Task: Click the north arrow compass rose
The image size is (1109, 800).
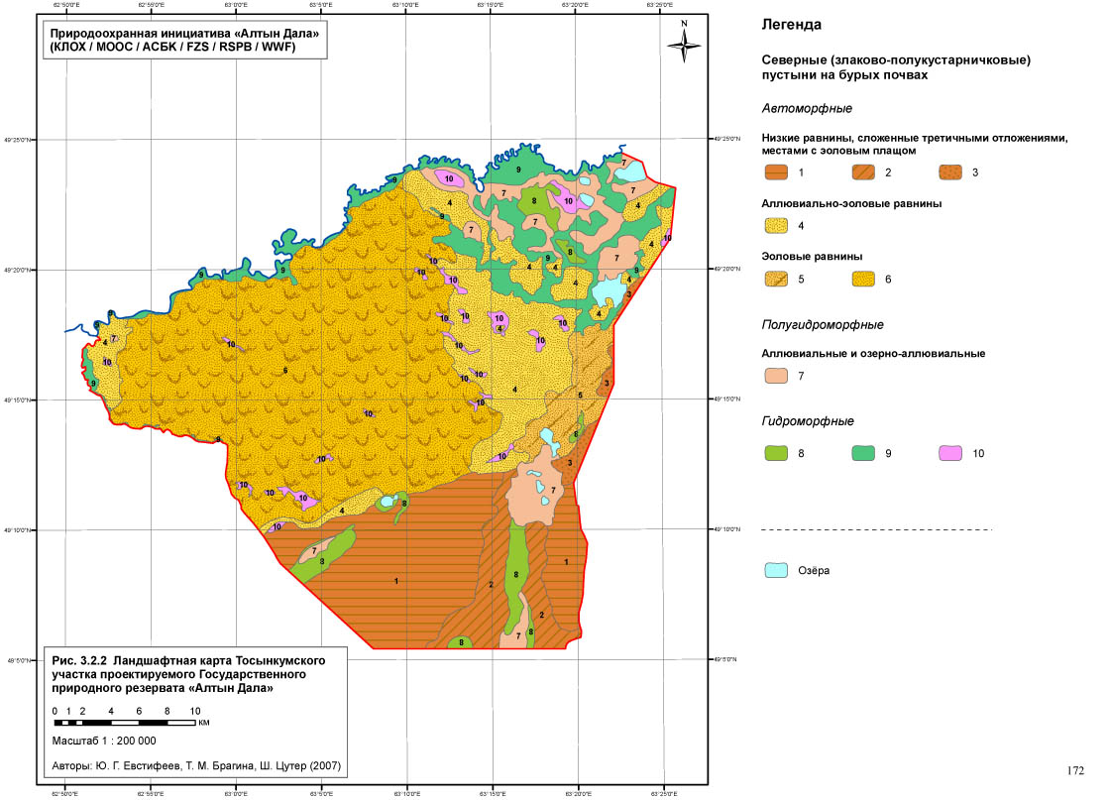Action: coord(683,41)
